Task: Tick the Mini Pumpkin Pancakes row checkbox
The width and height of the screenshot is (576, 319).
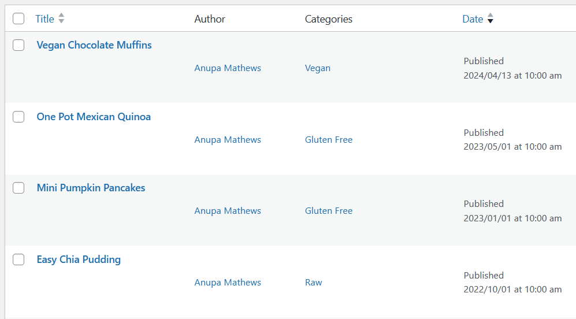Action: 18,188
